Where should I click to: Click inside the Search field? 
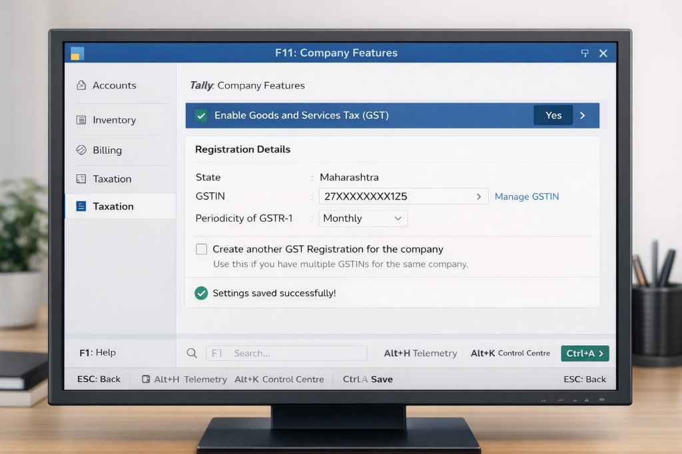click(x=286, y=353)
